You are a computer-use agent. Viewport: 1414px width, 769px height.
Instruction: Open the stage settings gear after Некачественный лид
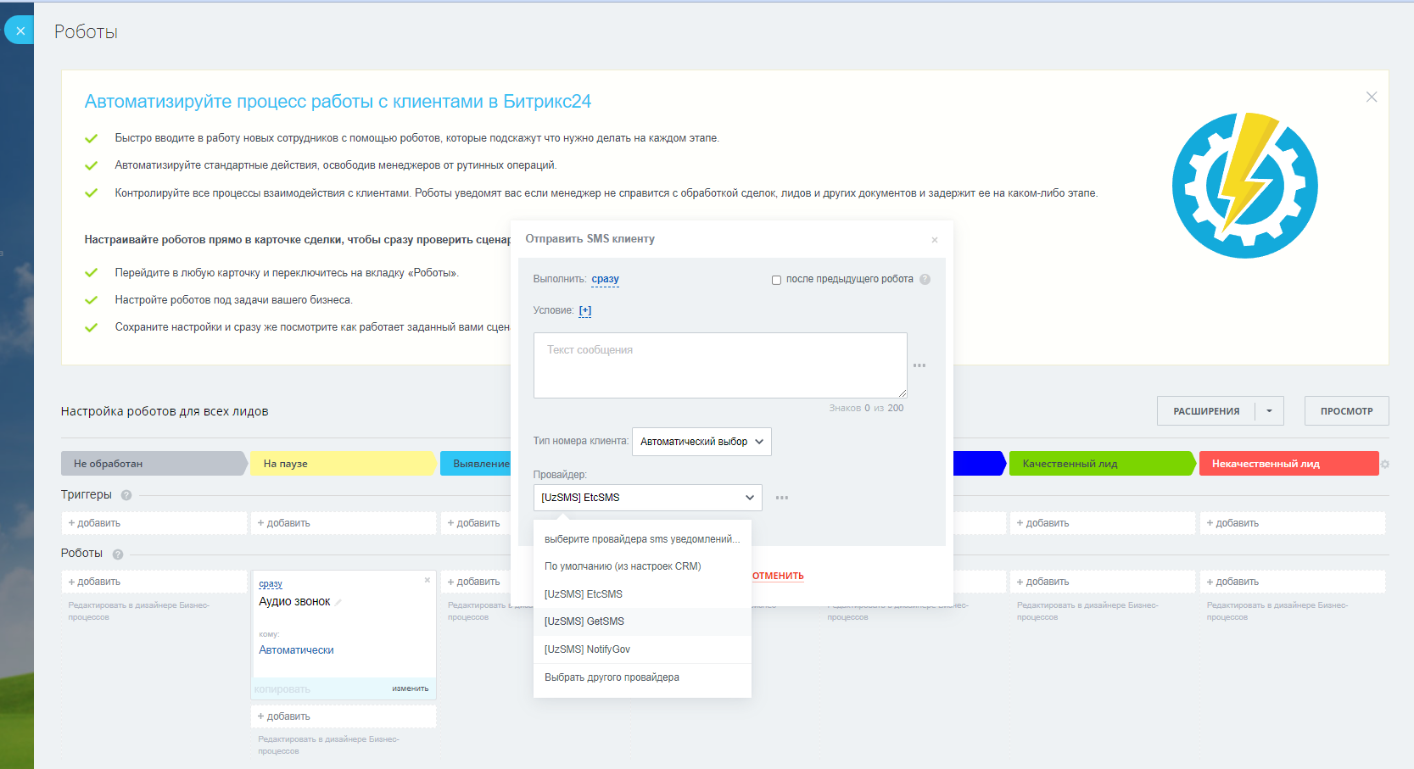click(1385, 464)
